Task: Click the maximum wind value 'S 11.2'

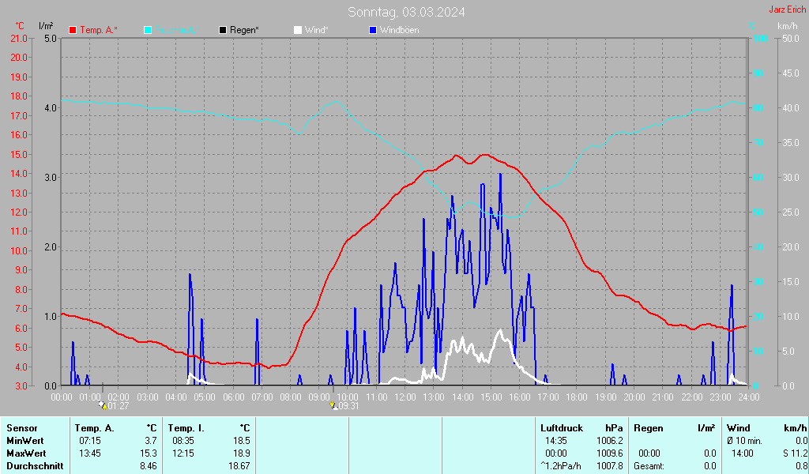Action: (795, 453)
